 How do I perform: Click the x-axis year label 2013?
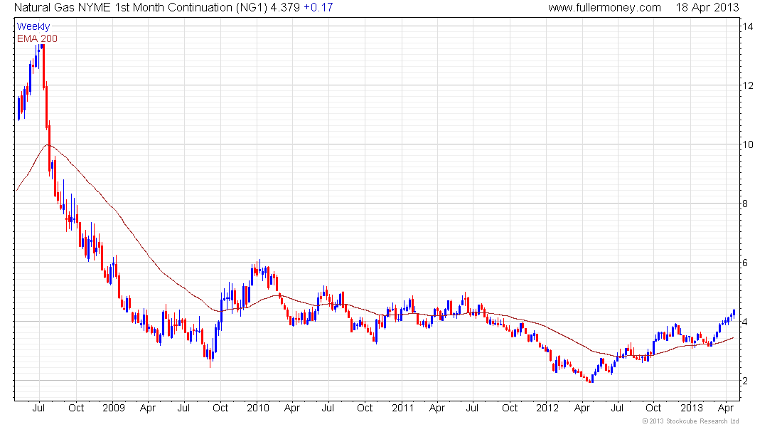[x=692, y=408]
